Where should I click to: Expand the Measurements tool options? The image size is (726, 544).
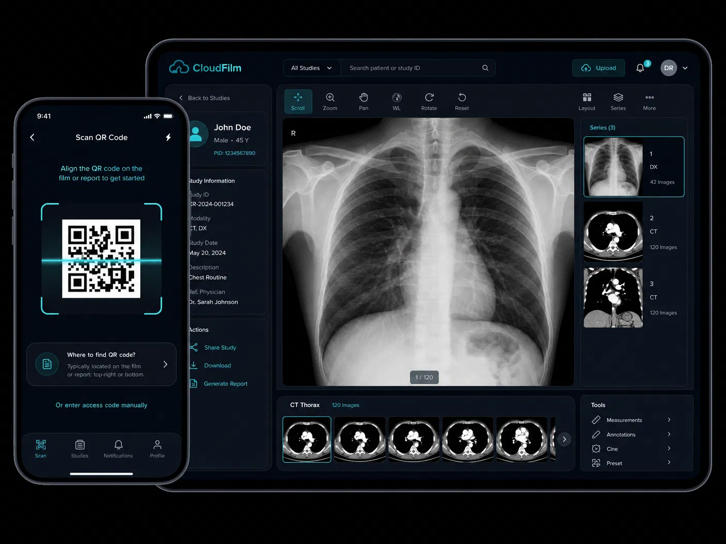[669, 420]
